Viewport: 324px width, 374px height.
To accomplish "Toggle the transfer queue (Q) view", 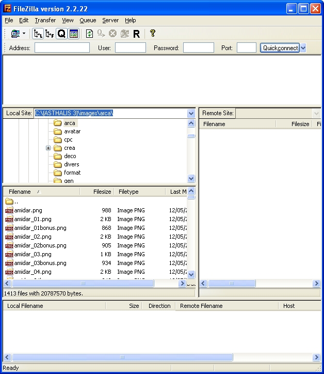I will pos(61,34).
